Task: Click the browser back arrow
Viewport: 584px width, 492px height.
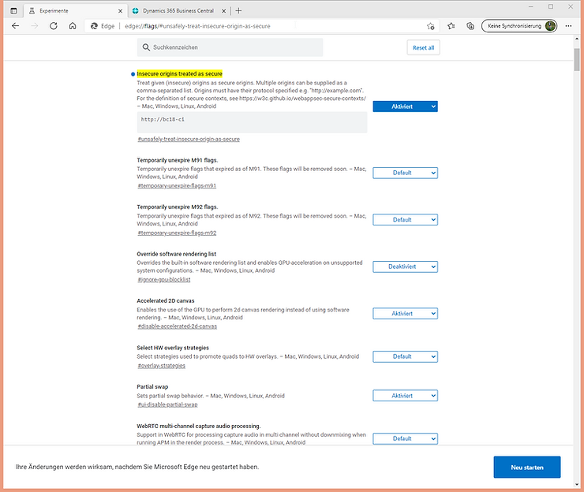Action: tap(15, 26)
